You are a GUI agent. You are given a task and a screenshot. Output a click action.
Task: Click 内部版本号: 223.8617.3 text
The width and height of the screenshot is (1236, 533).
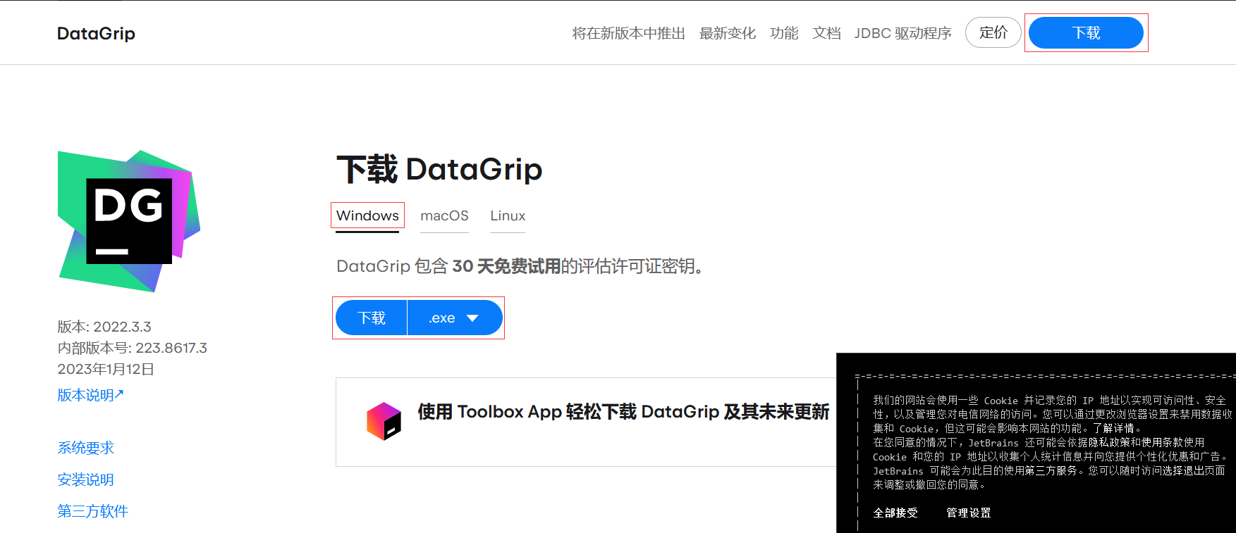132,348
